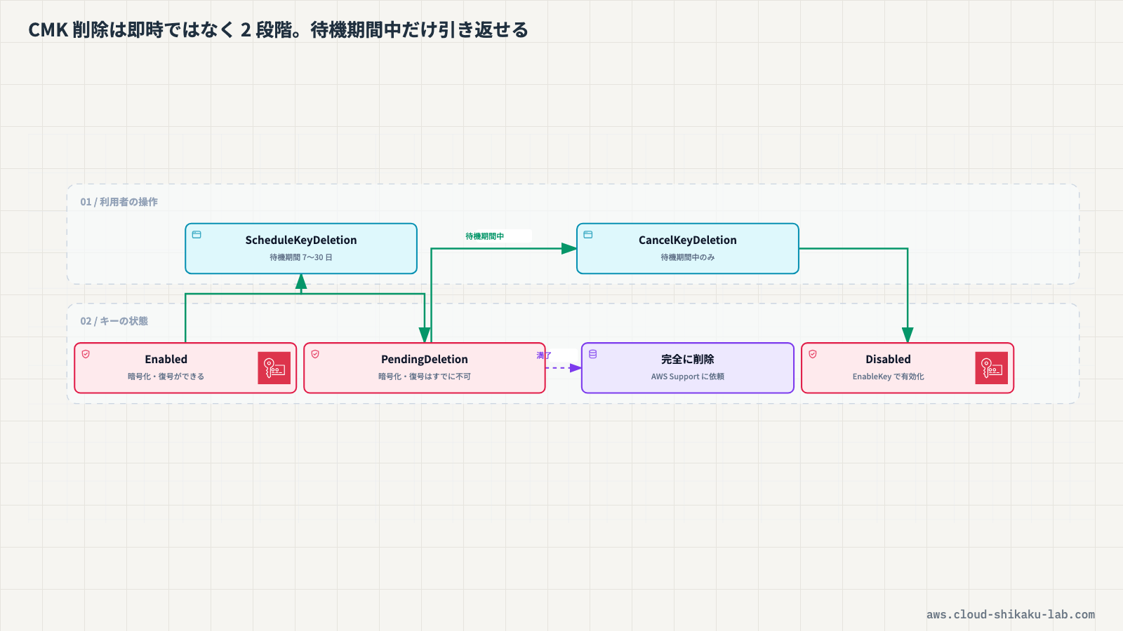Click the red KMS key icon in the Disabled box
1123x631 pixels.
click(x=992, y=368)
